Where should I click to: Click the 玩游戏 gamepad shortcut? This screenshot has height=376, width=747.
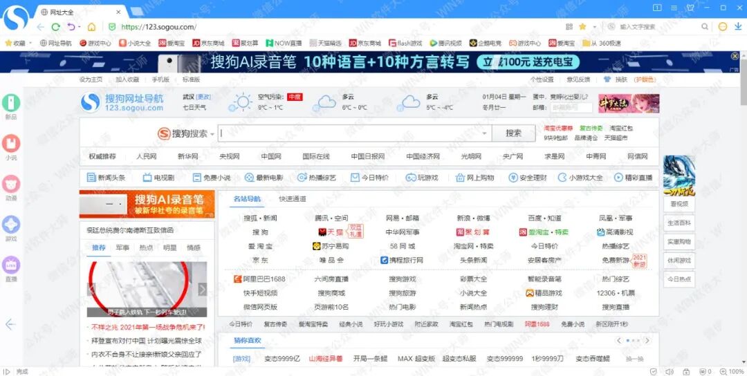pyautogui.click(x=422, y=178)
